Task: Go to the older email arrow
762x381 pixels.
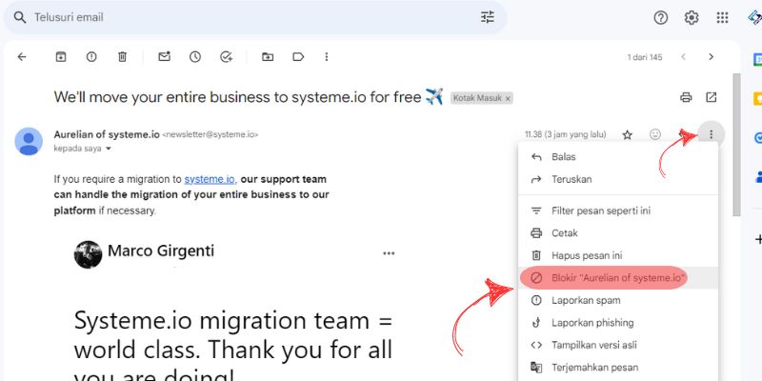Action: (x=711, y=57)
